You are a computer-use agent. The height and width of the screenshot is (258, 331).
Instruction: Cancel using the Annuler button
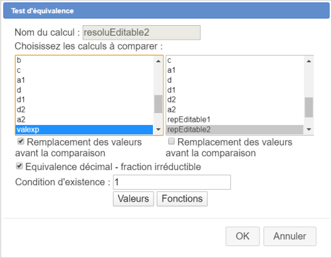tap(290, 236)
